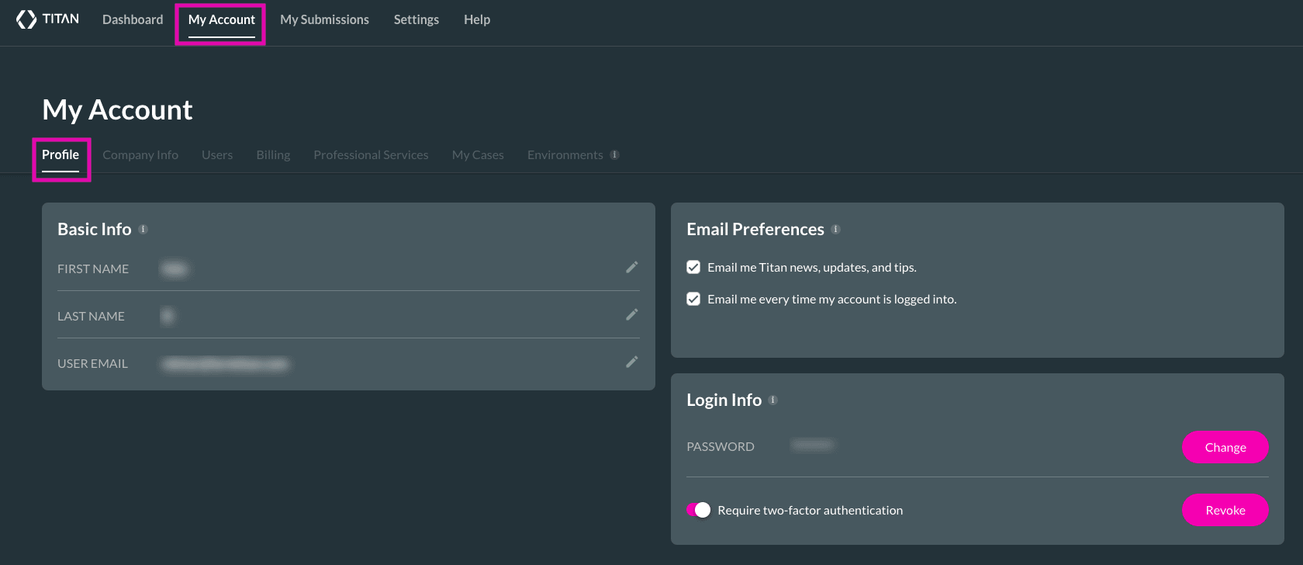Viewport: 1303px width, 565px height.
Task: Click info icon next to Environments
Action: pos(614,155)
